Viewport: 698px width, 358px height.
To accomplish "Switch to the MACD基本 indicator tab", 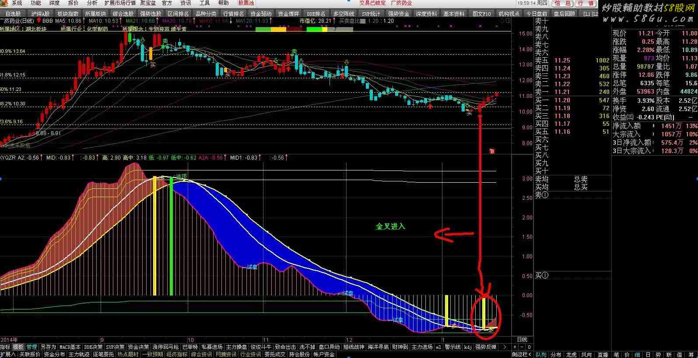I will pos(70,347).
